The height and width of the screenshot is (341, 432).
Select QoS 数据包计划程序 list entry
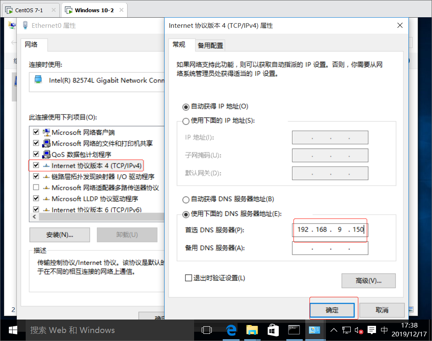pyautogui.click(x=81, y=155)
